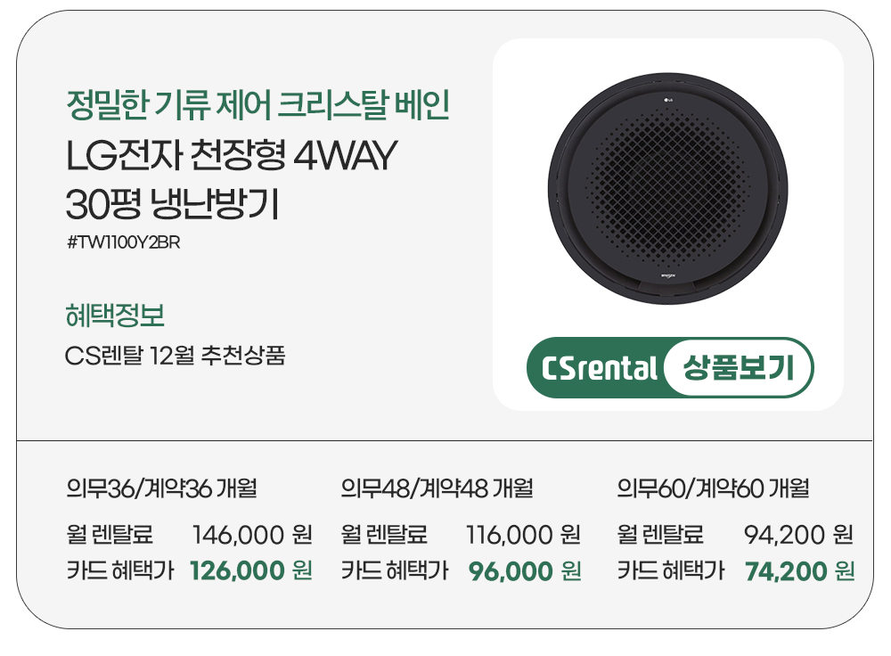891x656 pixels.
Task: Click the 94,200 원 monthly rental fee
Action: 798,535
